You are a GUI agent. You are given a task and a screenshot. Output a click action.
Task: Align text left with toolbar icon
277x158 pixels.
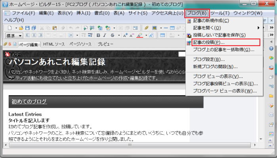pos(27,35)
